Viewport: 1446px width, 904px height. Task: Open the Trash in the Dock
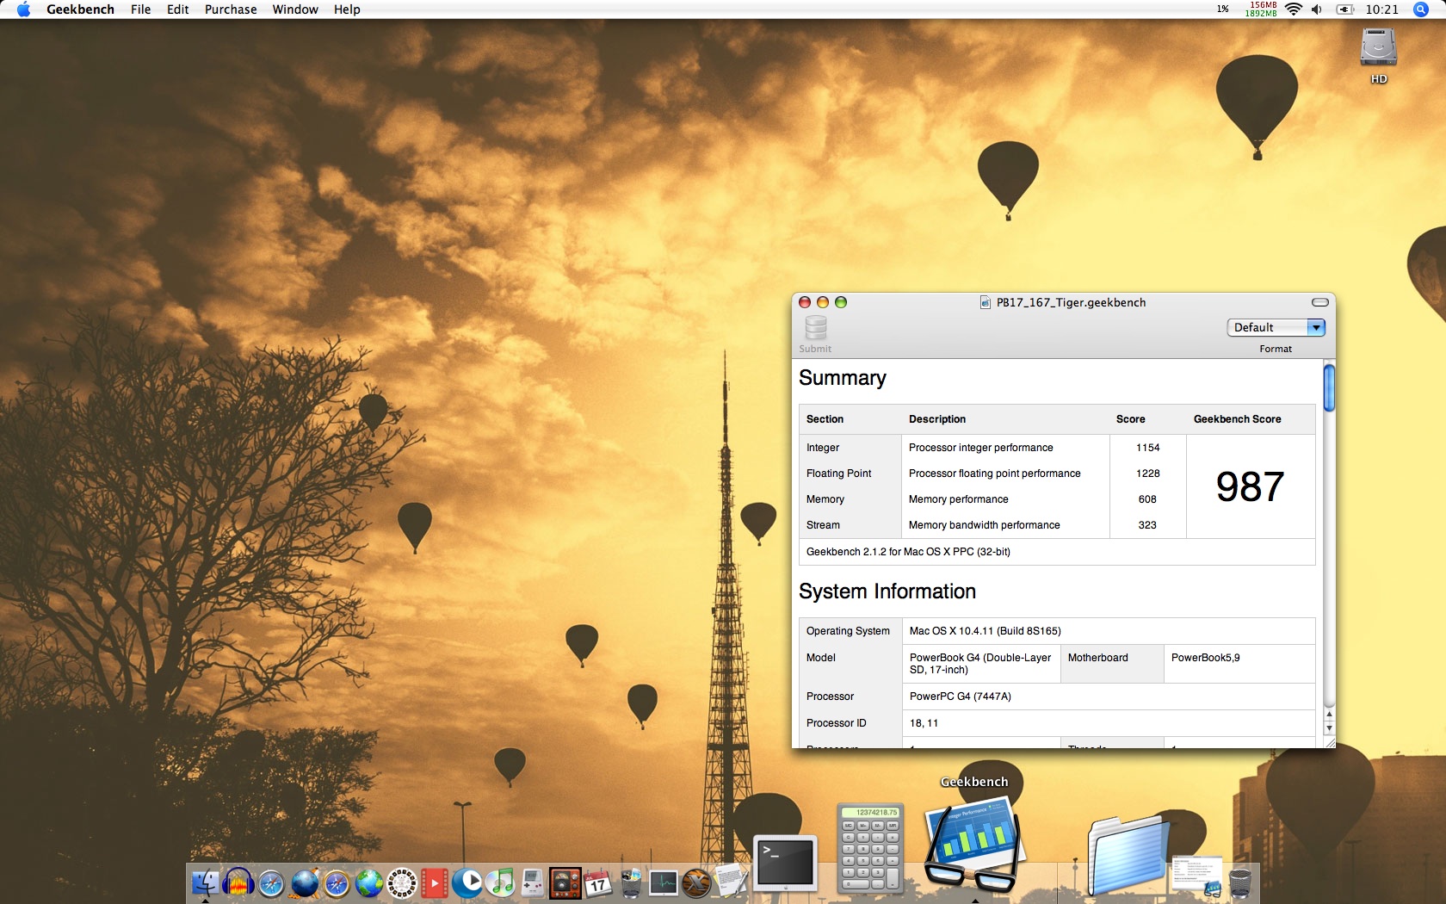point(1240,883)
